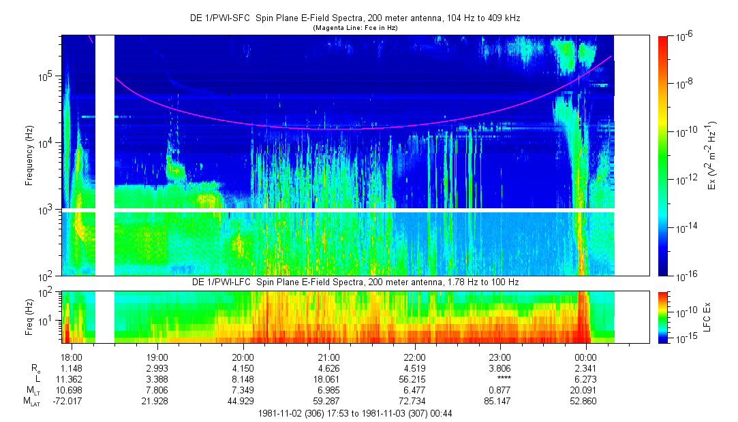Click the Freq (Hz) label of lower plot
Screen dimensions: 738x422
coord(29,316)
